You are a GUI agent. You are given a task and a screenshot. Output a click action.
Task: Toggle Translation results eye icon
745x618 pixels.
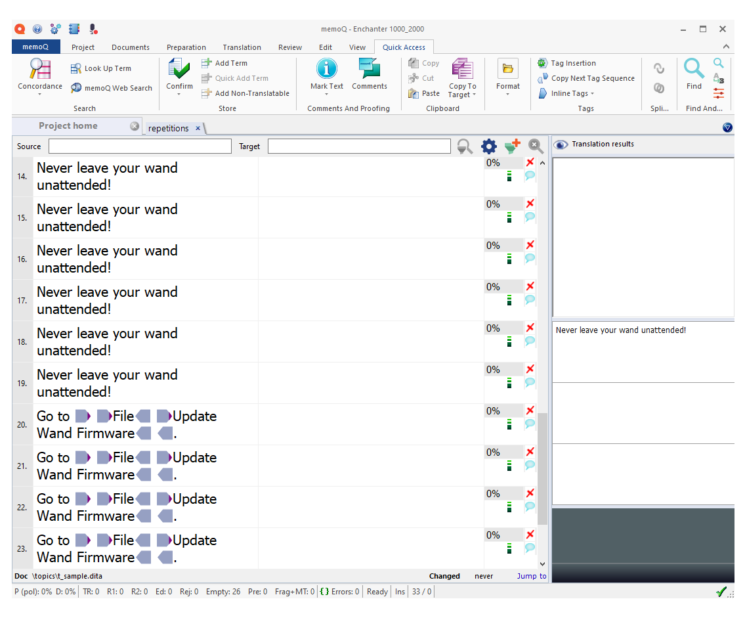tap(561, 144)
